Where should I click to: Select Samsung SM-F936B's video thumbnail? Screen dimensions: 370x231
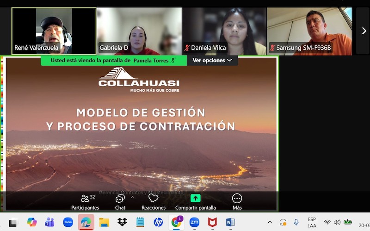pyautogui.click(x=309, y=31)
